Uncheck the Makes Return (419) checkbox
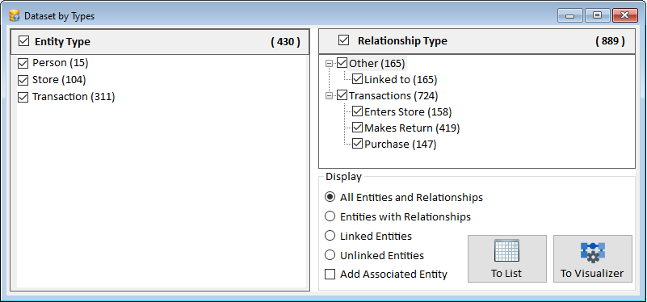Screen dimensions: 647x302 [357, 128]
